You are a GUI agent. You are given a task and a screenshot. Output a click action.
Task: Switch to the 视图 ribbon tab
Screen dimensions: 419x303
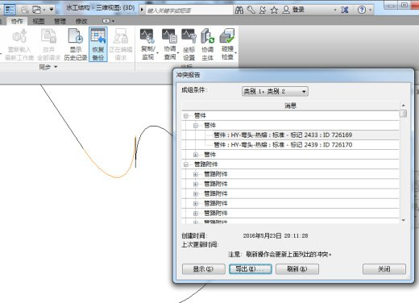point(39,21)
